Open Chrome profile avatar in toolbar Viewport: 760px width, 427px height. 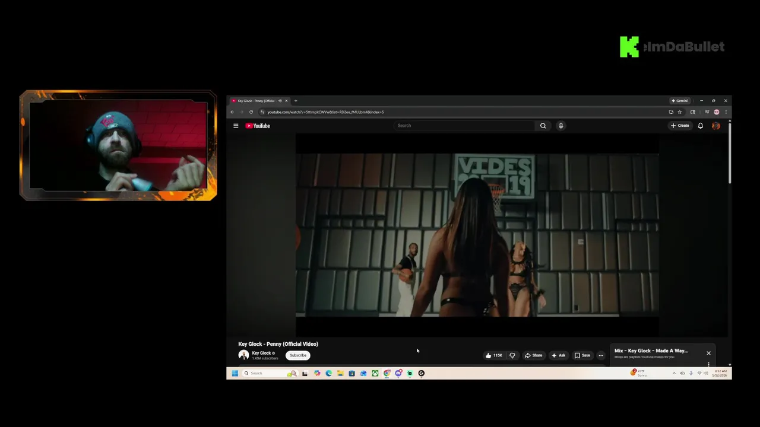717,112
